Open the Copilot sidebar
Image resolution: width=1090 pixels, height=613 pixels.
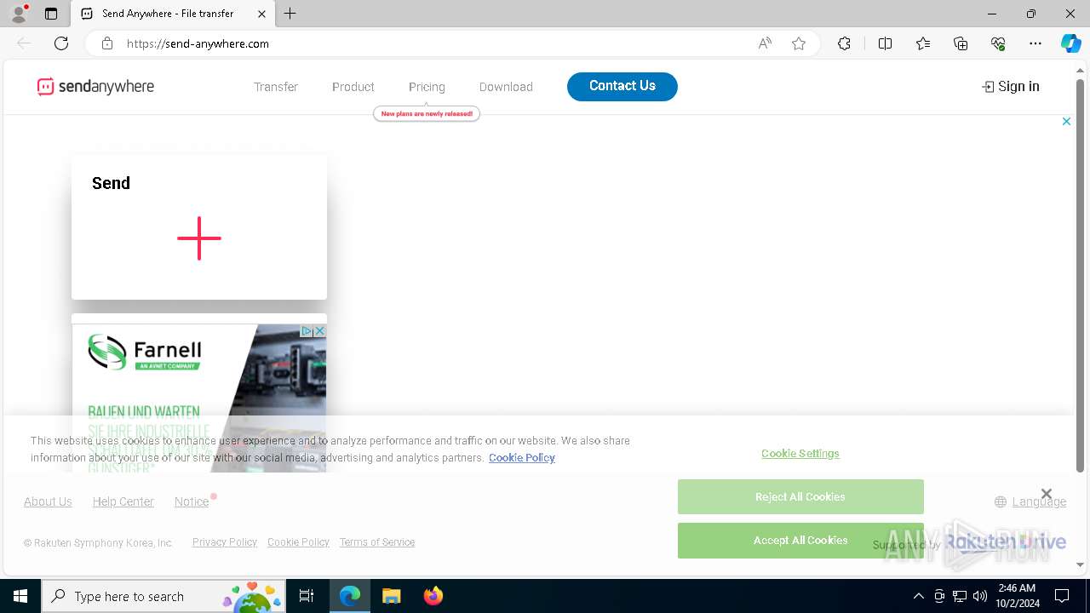[x=1070, y=43]
